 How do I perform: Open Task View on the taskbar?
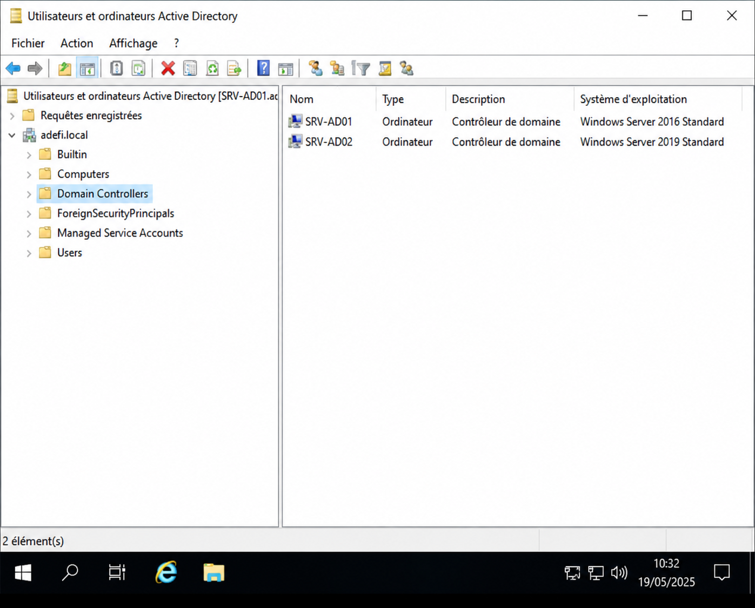[x=117, y=572]
